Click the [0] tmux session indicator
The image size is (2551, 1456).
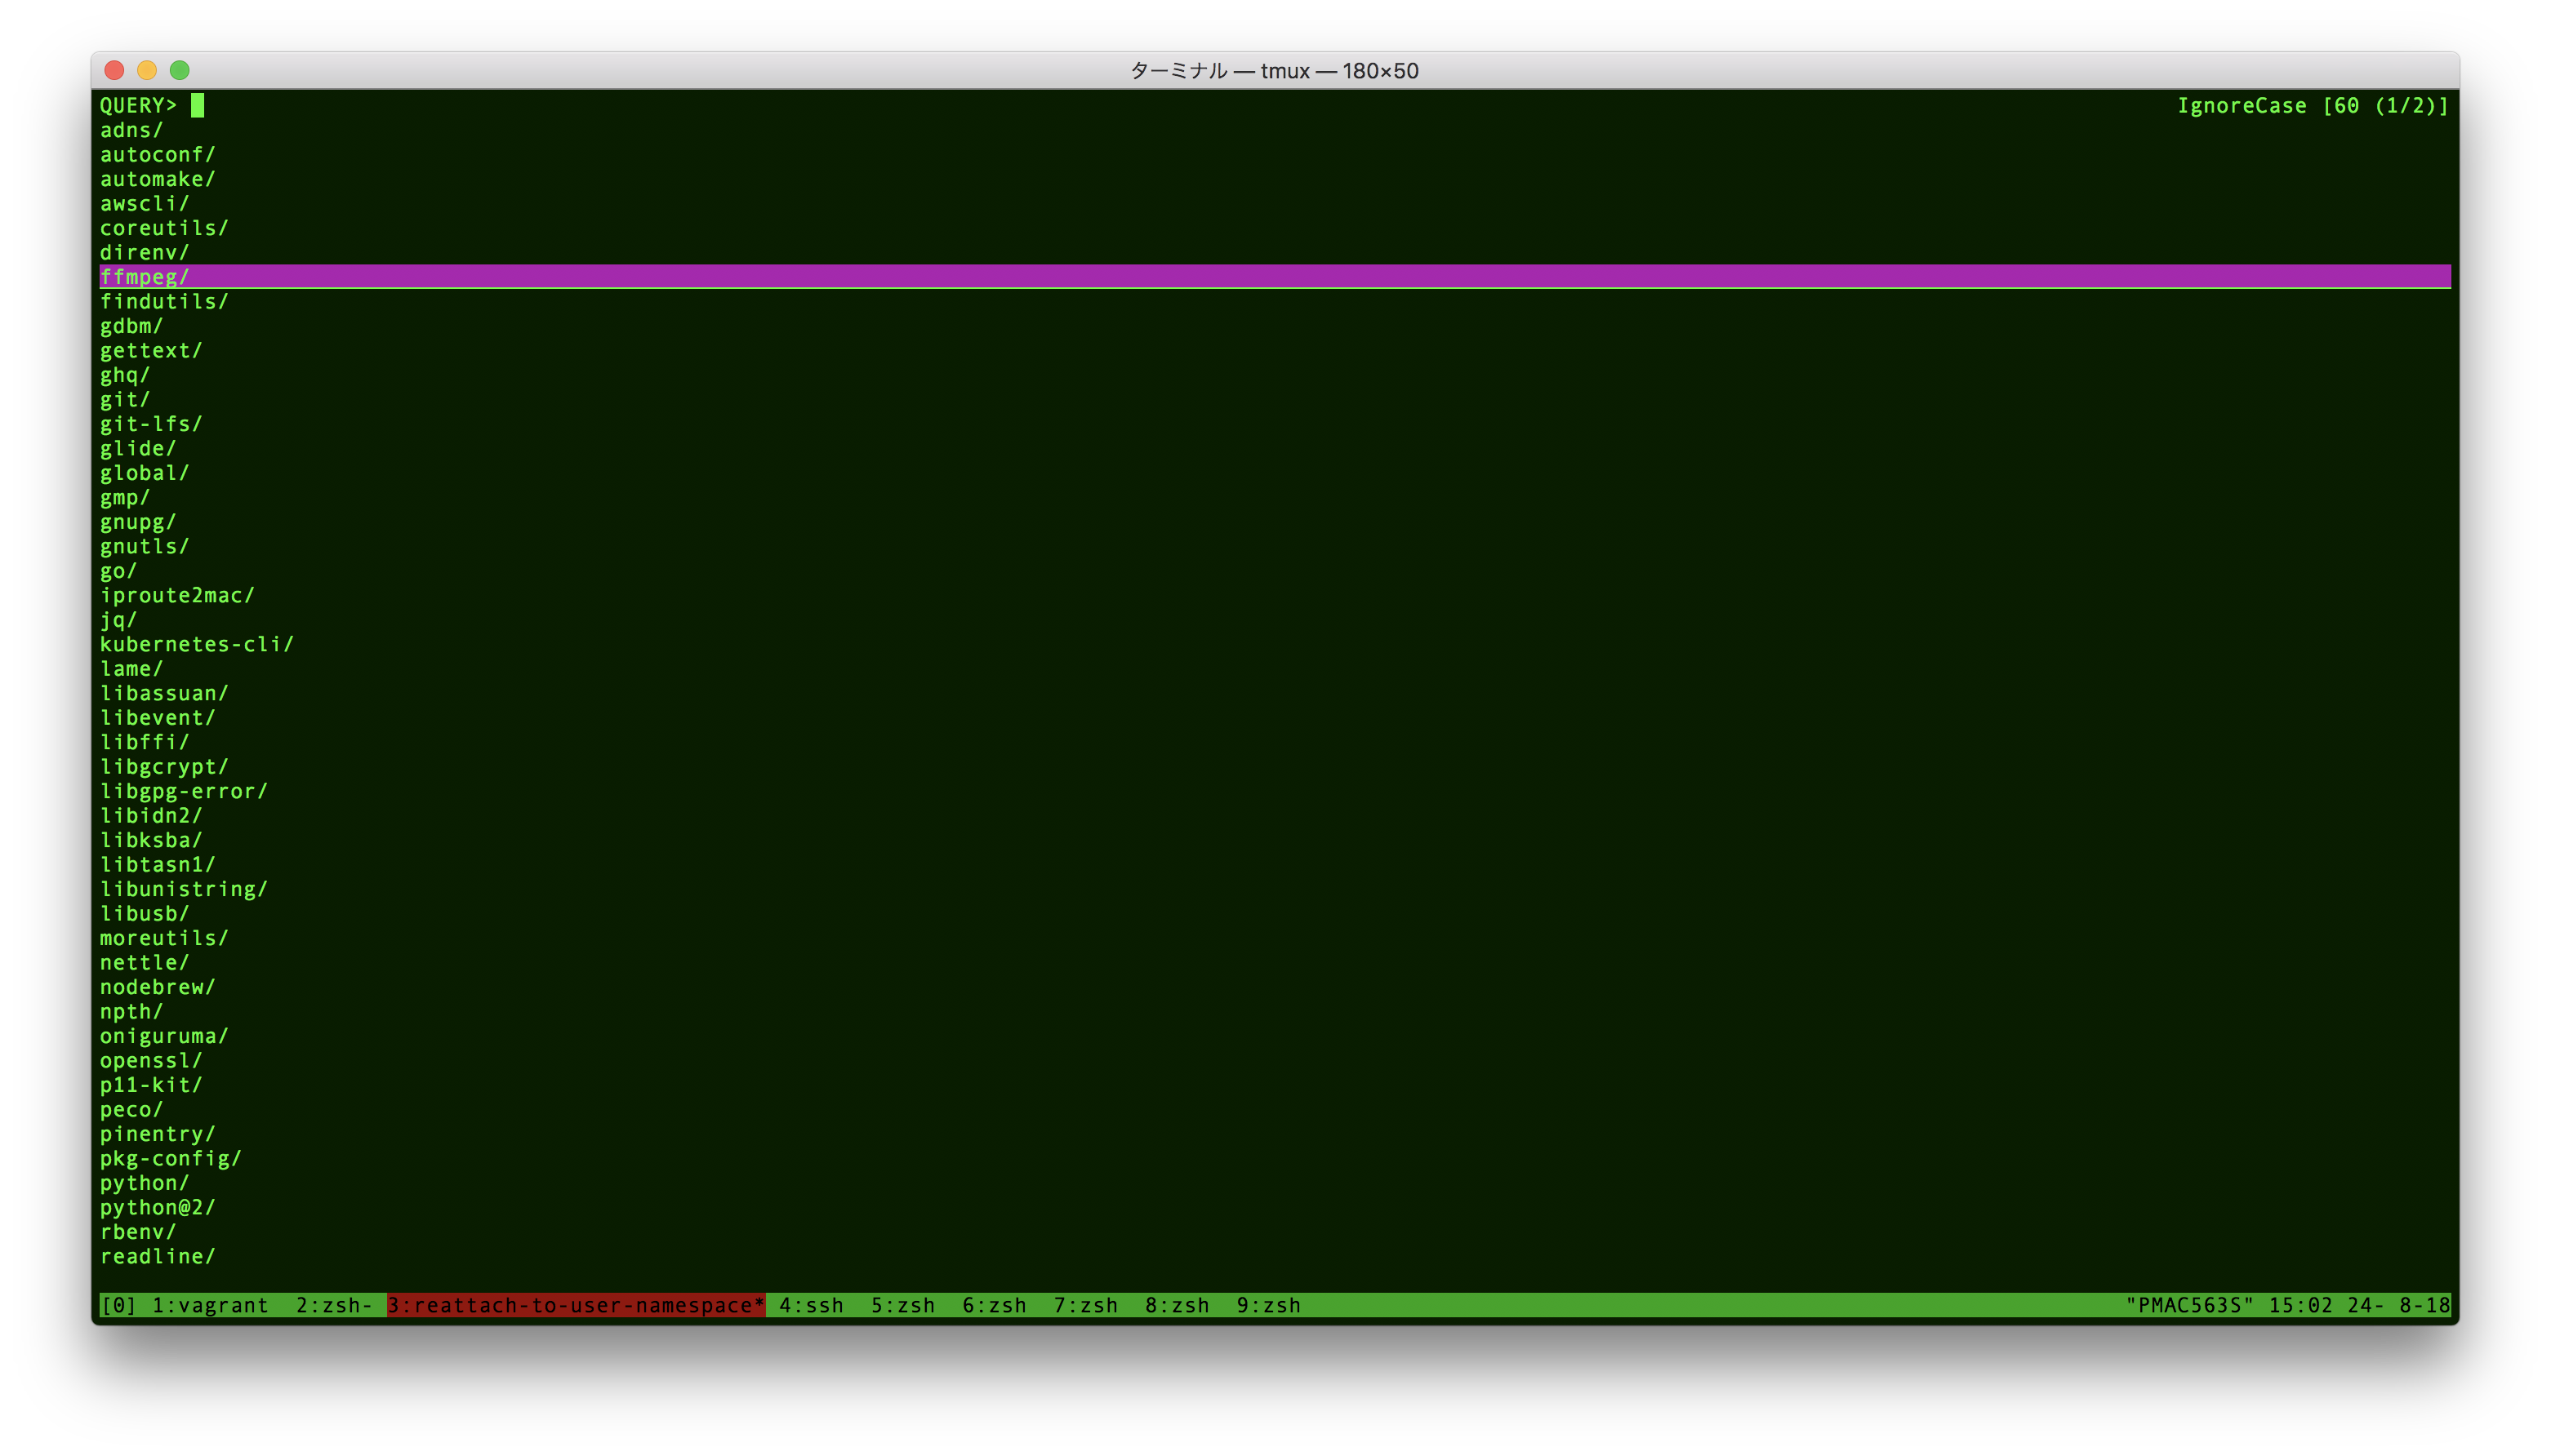pyautogui.click(x=119, y=1305)
